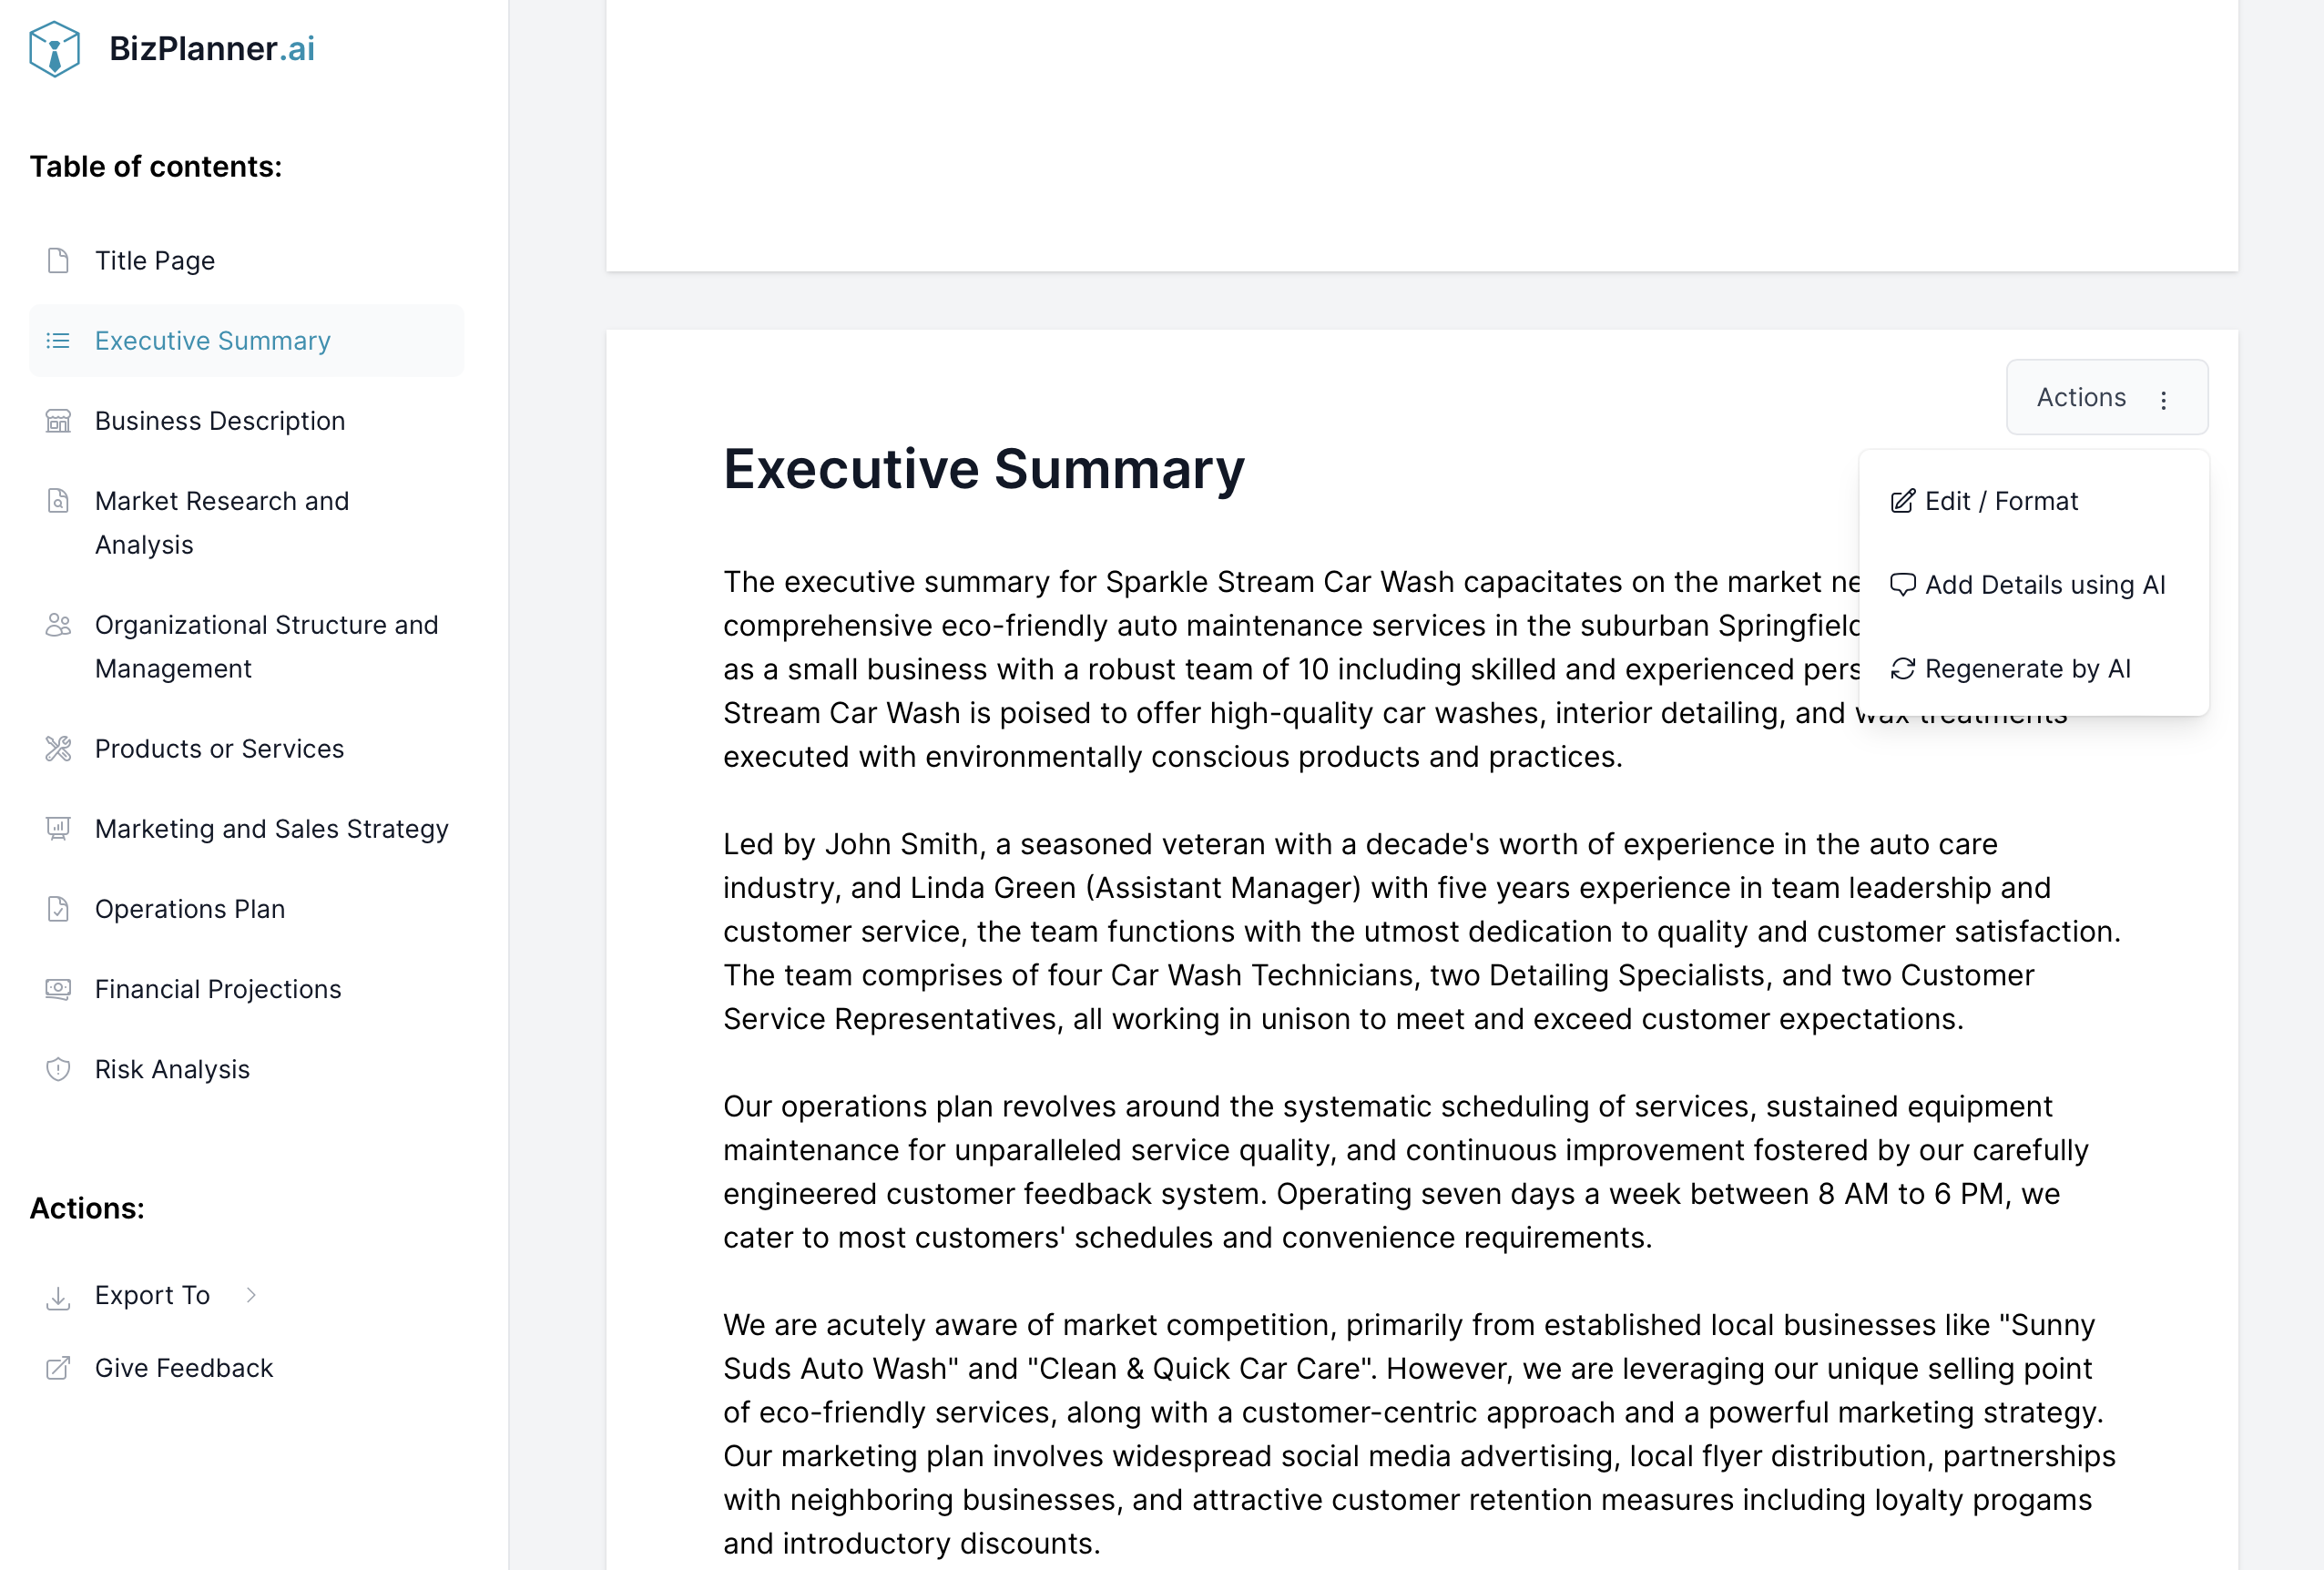Click the Give Feedback external link icon
Image resolution: width=2324 pixels, height=1570 pixels.
click(58, 1368)
